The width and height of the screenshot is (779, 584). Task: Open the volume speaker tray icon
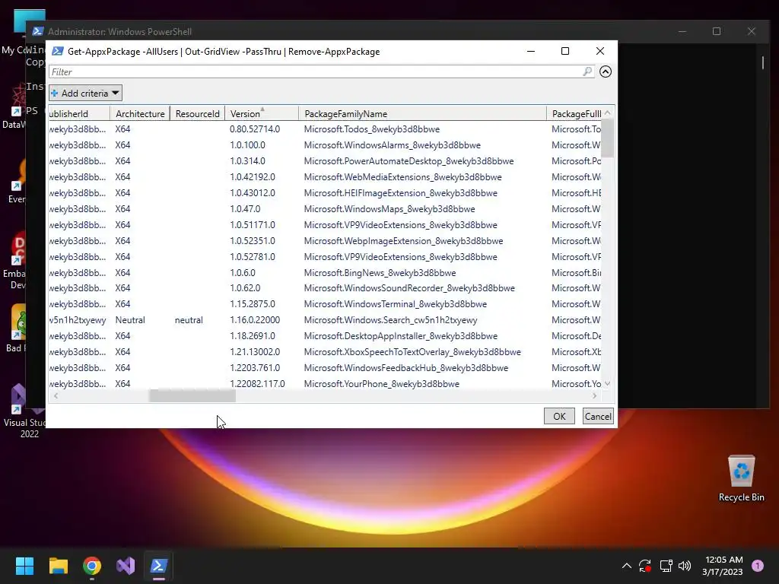(685, 566)
